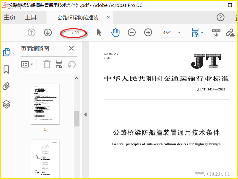Select the 公路桥梁防船撞装... document tab

(80, 18)
